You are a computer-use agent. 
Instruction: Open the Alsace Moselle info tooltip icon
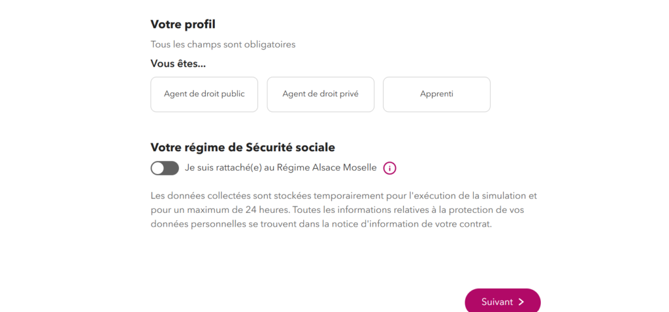point(389,169)
